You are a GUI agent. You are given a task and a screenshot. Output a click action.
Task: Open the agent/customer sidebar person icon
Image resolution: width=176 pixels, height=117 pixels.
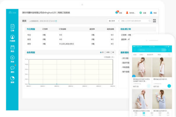pos(12,37)
